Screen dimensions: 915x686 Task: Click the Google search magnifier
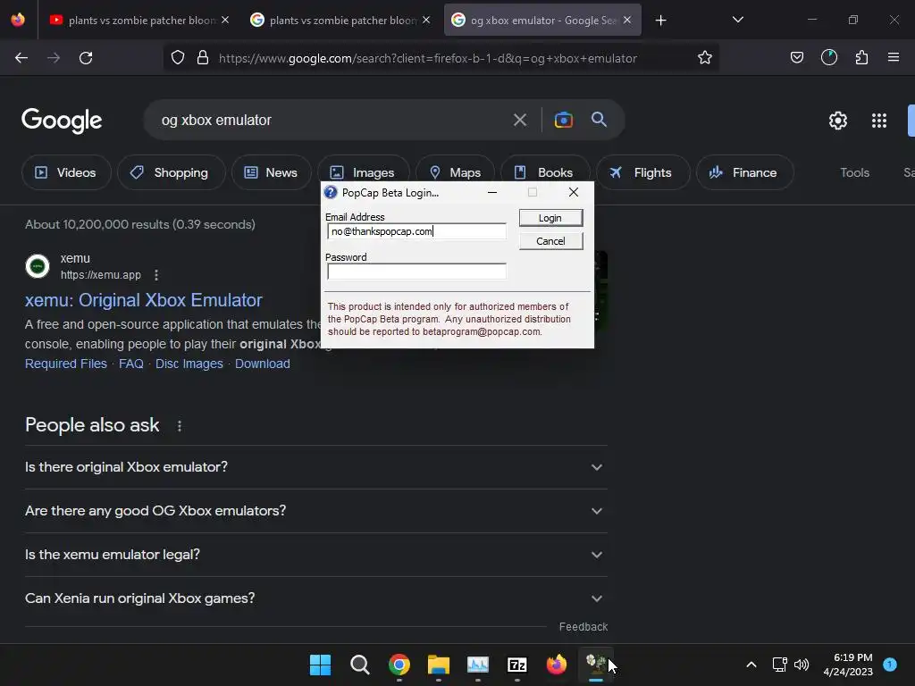600,120
